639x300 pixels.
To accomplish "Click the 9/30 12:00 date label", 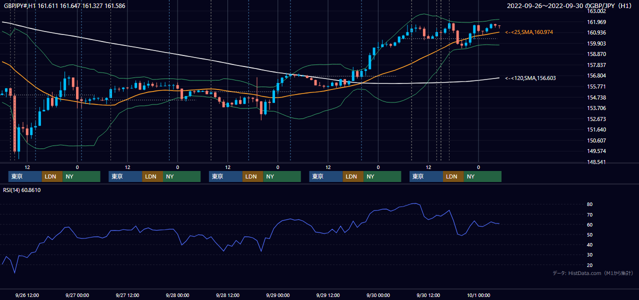I will (x=428, y=295).
